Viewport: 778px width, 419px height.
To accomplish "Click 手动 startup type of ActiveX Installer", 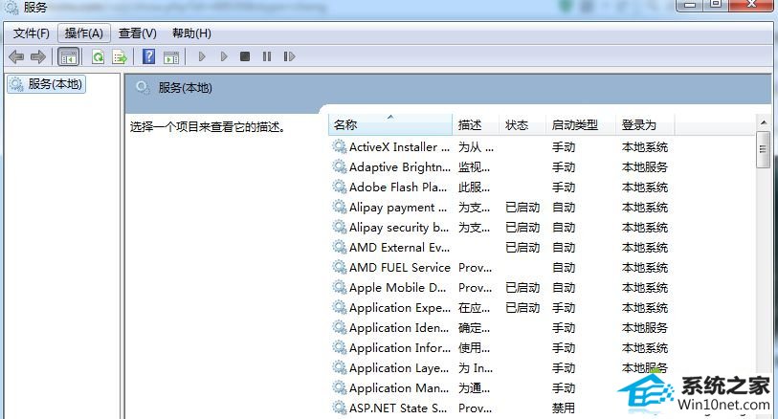I will tap(564, 147).
